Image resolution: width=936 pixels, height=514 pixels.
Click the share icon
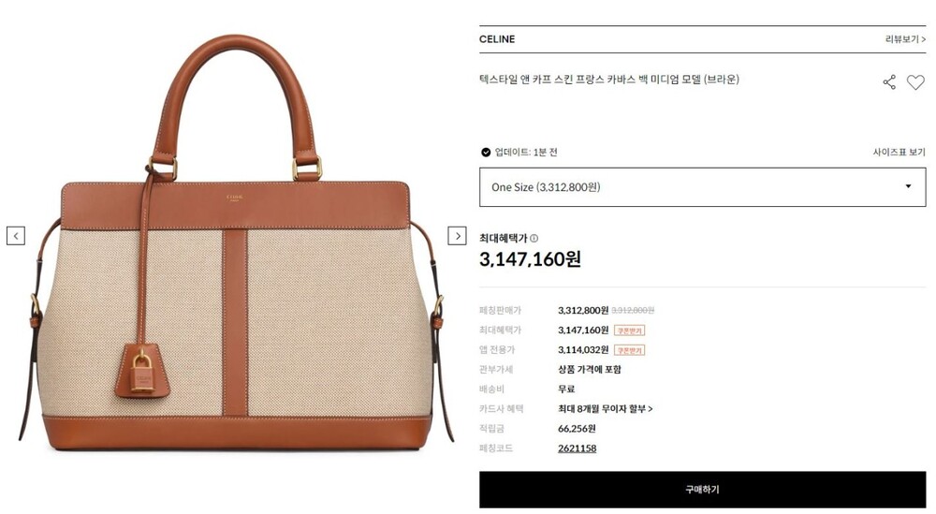[889, 82]
